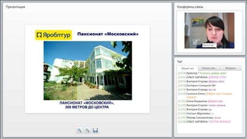Click the Конференц-связь panel title
The height and width of the screenshot is (139, 247).
coord(190,7)
